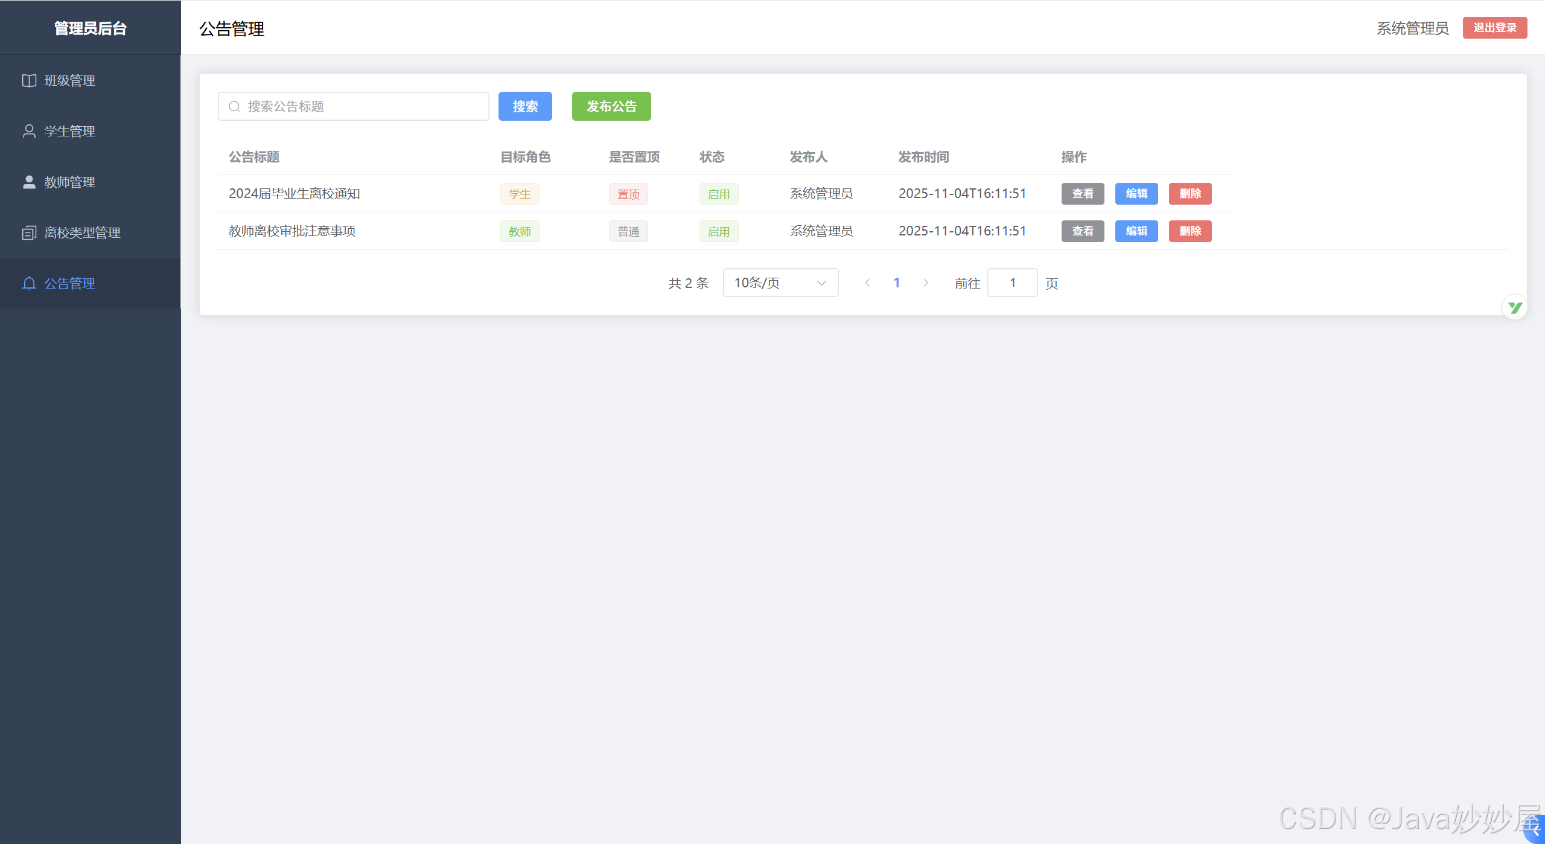1545x844 pixels.
Task: Click the 发布公告 button
Action: click(x=611, y=106)
